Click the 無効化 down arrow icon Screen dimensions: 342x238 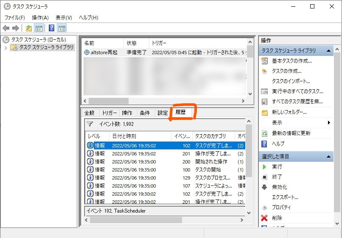[x=264, y=187]
